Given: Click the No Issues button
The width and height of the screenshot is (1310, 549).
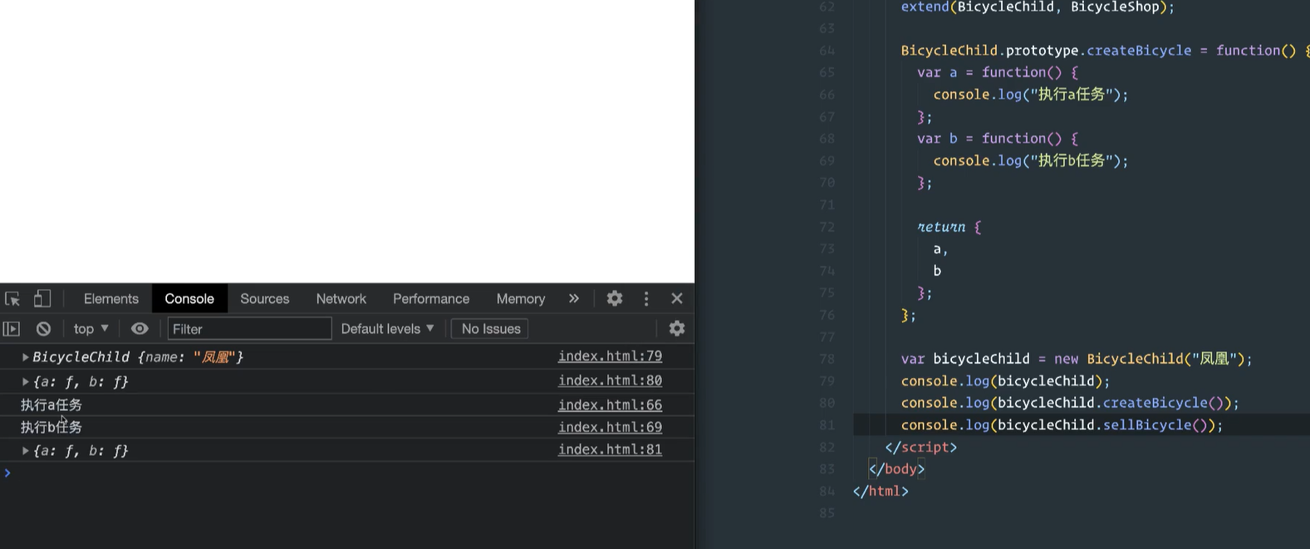Looking at the screenshot, I should pos(491,329).
